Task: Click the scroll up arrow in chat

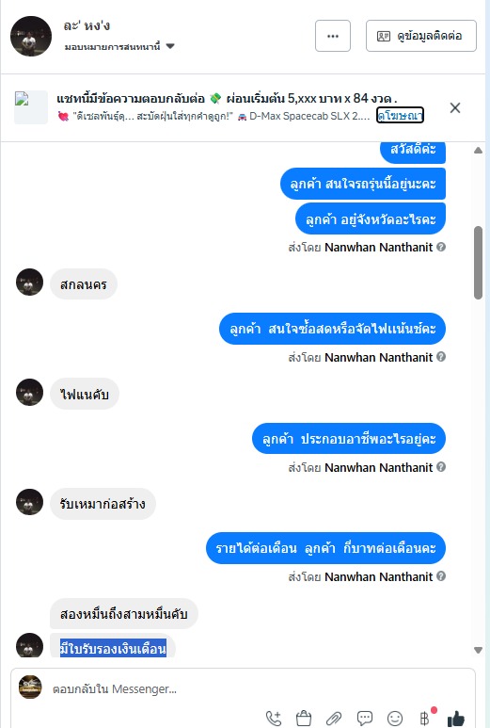Action: pos(479,151)
